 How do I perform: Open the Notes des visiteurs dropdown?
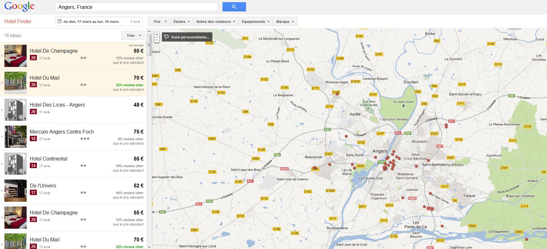(216, 22)
